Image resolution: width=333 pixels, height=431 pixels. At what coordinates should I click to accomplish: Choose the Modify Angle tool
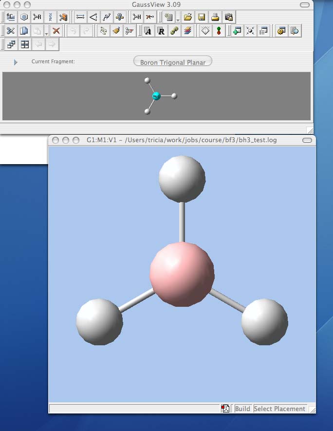click(x=93, y=17)
